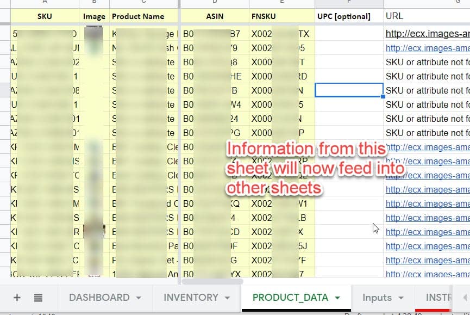Select column A header
470x315 pixels.
click(44, 3)
